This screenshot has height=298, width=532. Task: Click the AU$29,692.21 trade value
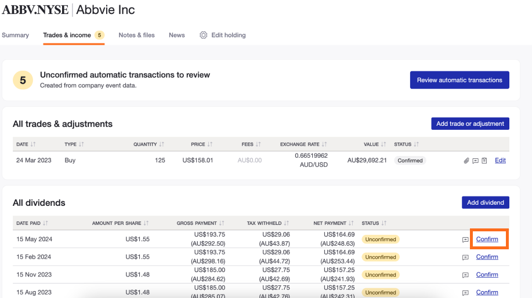[367, 161]
